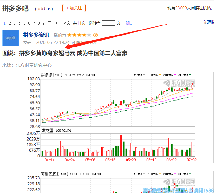214x193 pixels.
Task: Click the 53609 read count text
Action: click(x=181, y=8)
